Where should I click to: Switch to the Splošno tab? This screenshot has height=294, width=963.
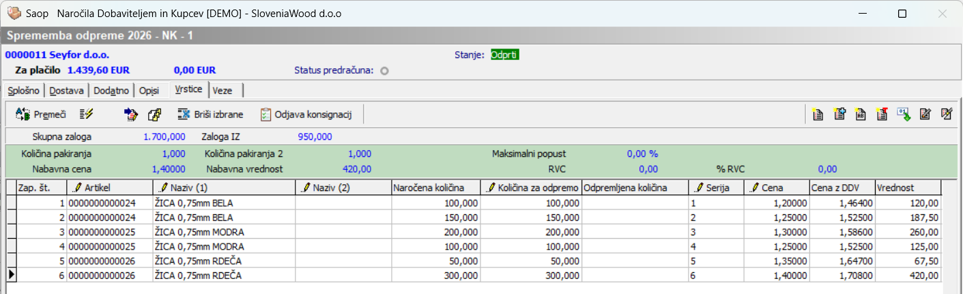tap(23, 91)
